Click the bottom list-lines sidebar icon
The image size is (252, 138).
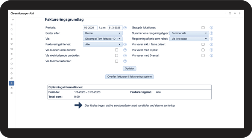pos(12,93)
